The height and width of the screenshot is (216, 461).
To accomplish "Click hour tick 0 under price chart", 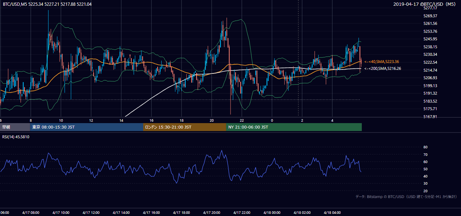I will (272, 120).
